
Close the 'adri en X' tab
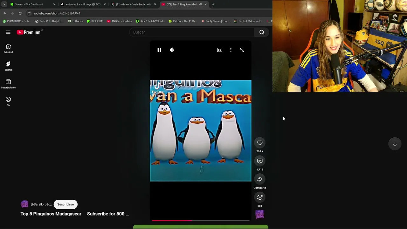155,4
